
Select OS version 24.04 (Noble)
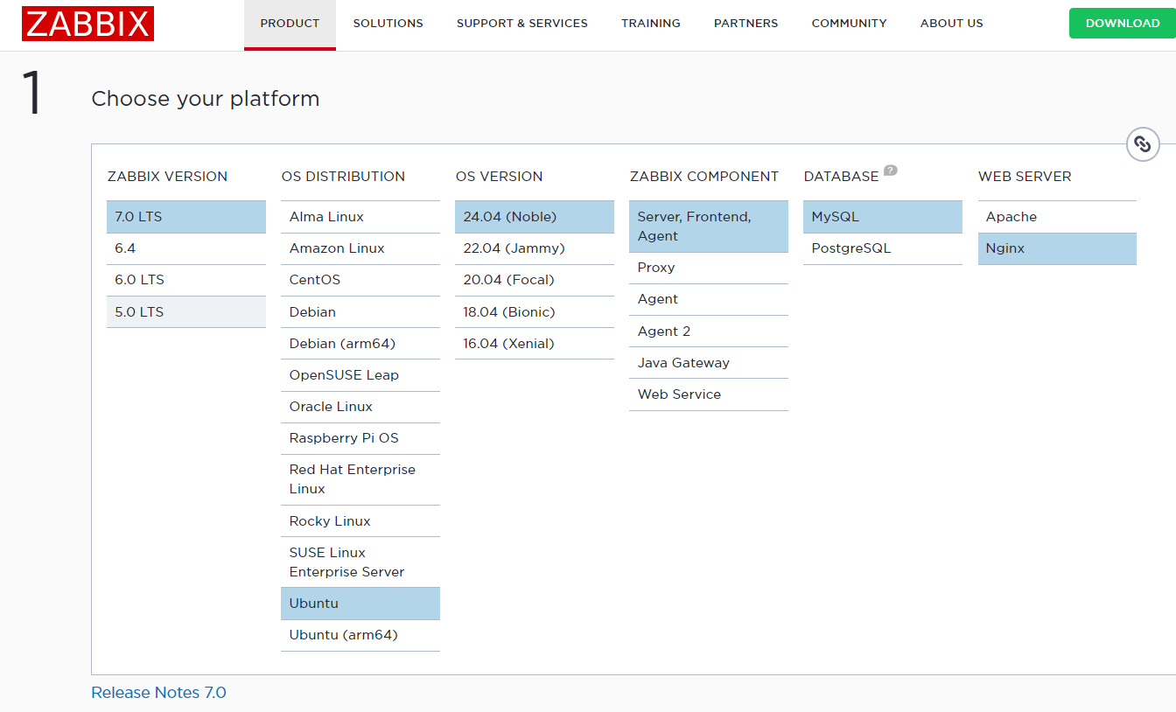[535, 217]
